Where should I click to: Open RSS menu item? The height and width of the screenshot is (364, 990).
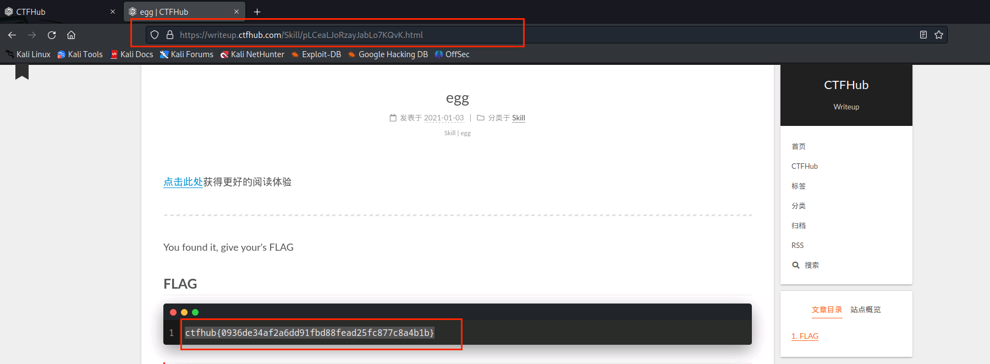(798, 245)
